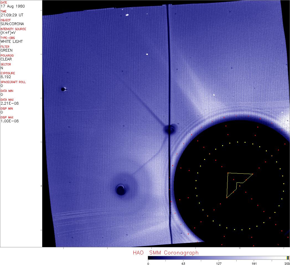Click the CLEAR polaroid value

tap(6, 59)
